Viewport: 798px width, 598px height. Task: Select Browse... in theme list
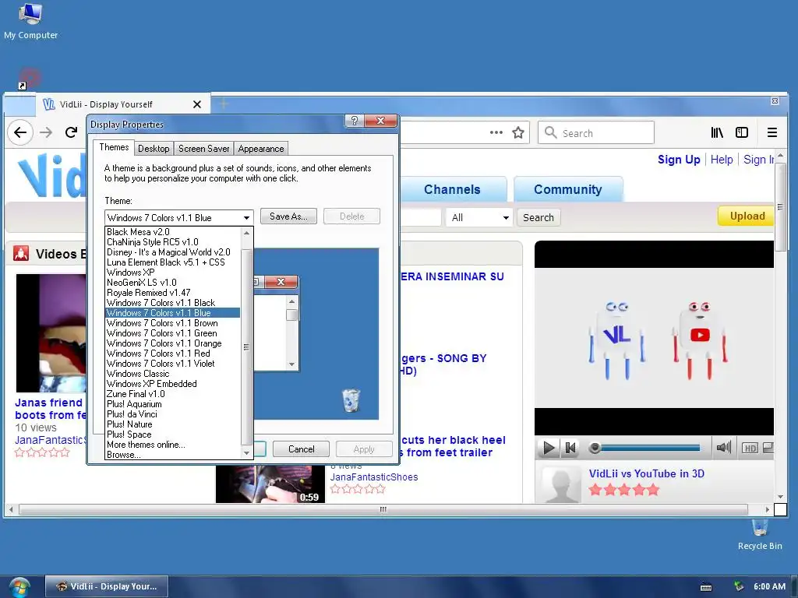point(172,455)
